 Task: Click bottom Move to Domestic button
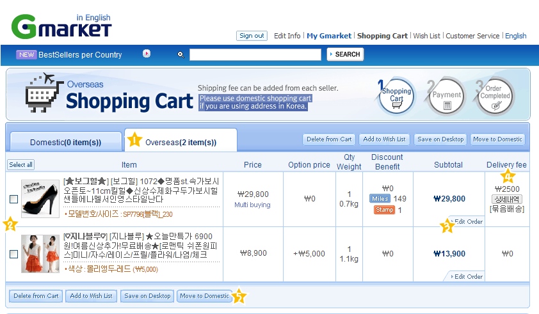click(204, 296)
